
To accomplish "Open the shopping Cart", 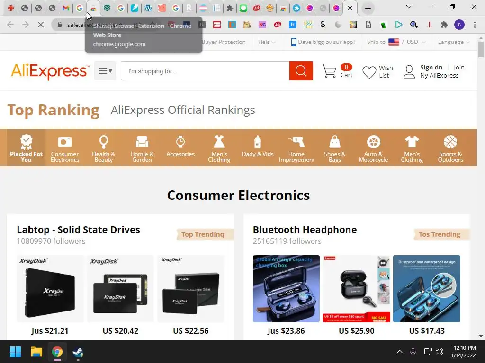I will pos(338,71).
